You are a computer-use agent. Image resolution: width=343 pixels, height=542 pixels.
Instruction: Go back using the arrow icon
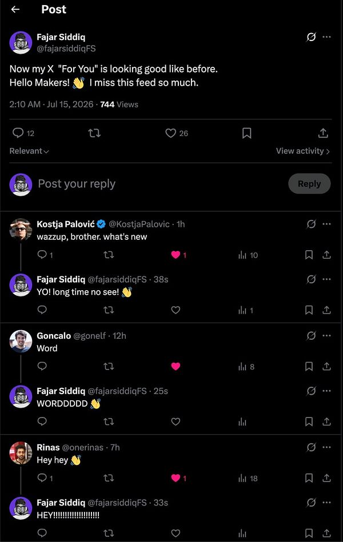pyautogui.click(x=15, y=9)
